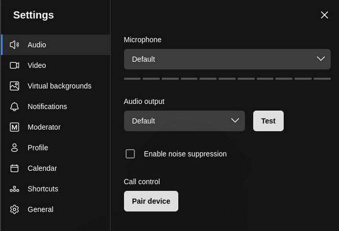Click the Shortcuts icon

pos(14,189)
